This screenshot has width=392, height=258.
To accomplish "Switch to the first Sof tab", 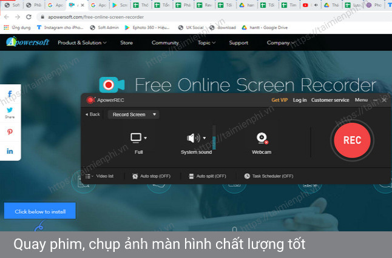I will pos(13,5).
